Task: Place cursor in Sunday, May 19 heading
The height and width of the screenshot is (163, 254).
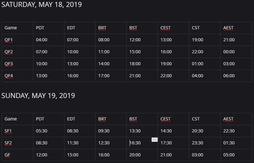Action: click(x=38, y=96)
